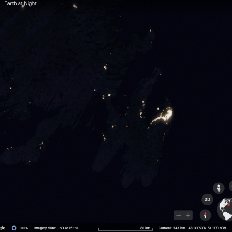Zoom out with the minus button
232x232 pixels.
point(179,215)
